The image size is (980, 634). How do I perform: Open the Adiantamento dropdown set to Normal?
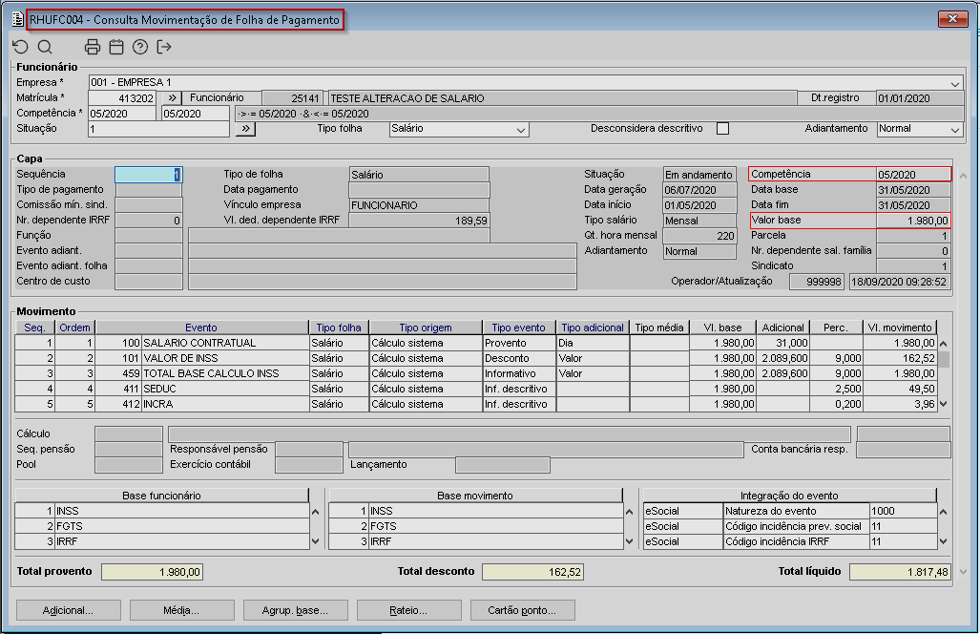[x=955, y=130]
